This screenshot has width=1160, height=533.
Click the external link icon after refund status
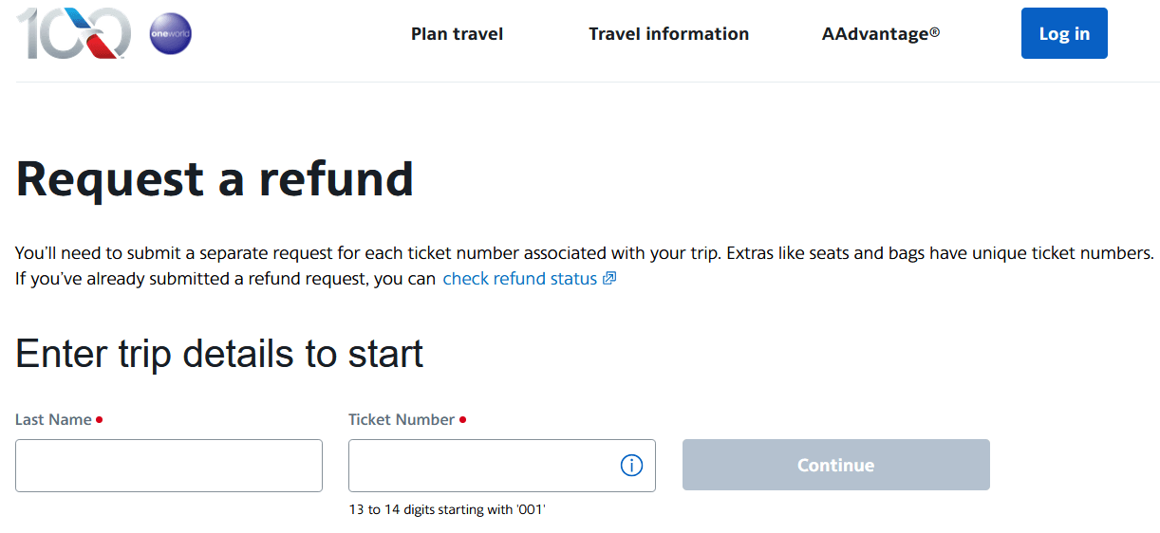click(609, 279)
